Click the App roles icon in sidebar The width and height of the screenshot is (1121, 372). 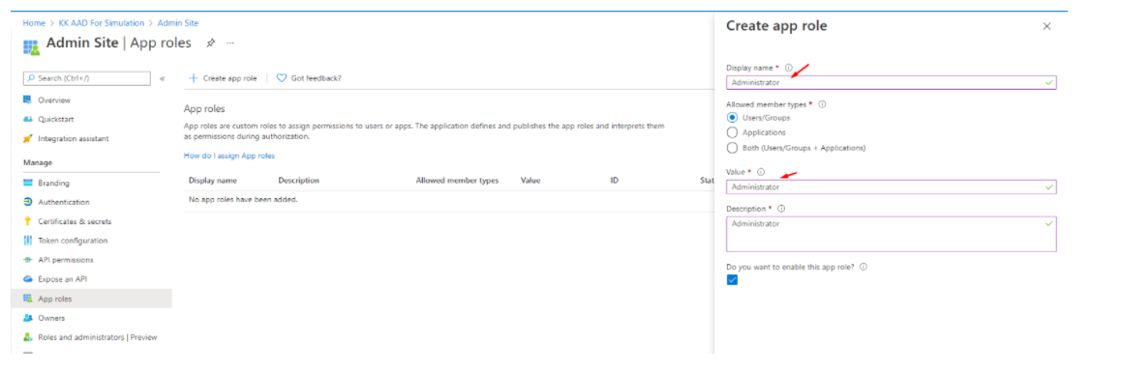[28, 299]
